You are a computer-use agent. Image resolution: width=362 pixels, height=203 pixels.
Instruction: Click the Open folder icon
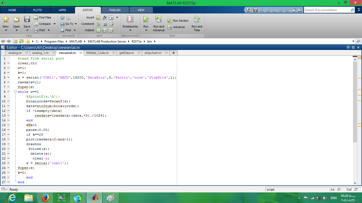pyautogui.click(x=16, y=19)
